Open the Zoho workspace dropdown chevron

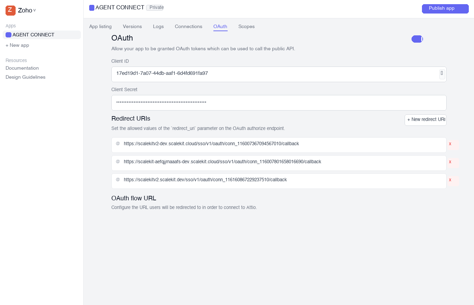[34, 10]
